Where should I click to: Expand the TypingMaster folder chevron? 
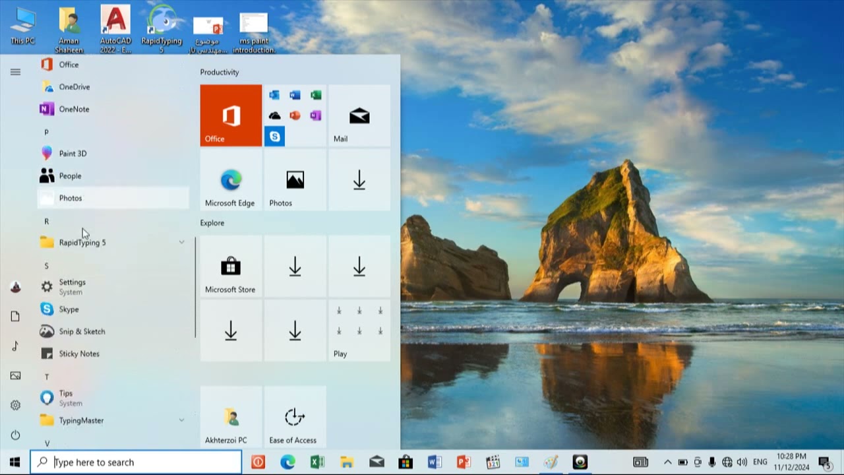pos(181,420)
